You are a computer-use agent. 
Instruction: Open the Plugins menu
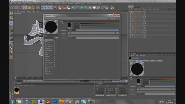tap(83, 4)
